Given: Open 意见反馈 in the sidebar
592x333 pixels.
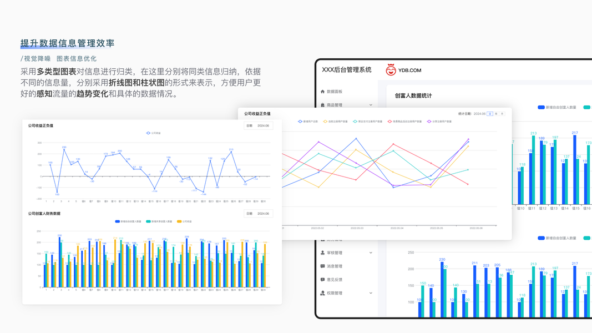Looking at the screenshot, I should (335, 280).
